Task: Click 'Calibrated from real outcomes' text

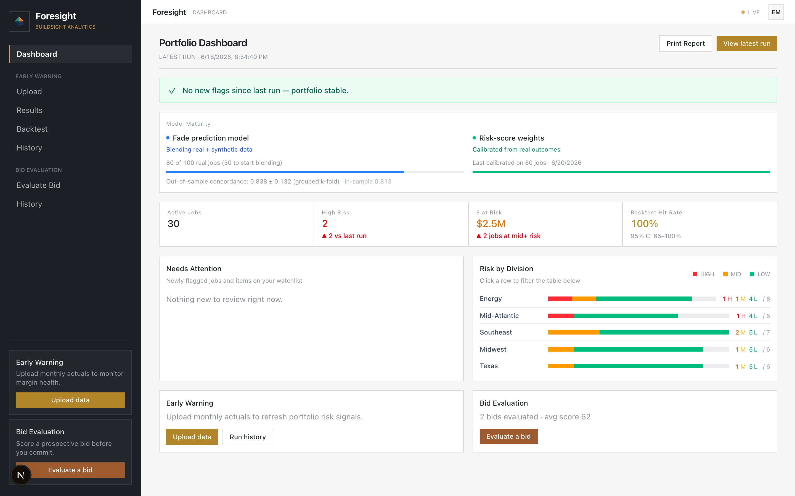Action: (x=516, y=150)
